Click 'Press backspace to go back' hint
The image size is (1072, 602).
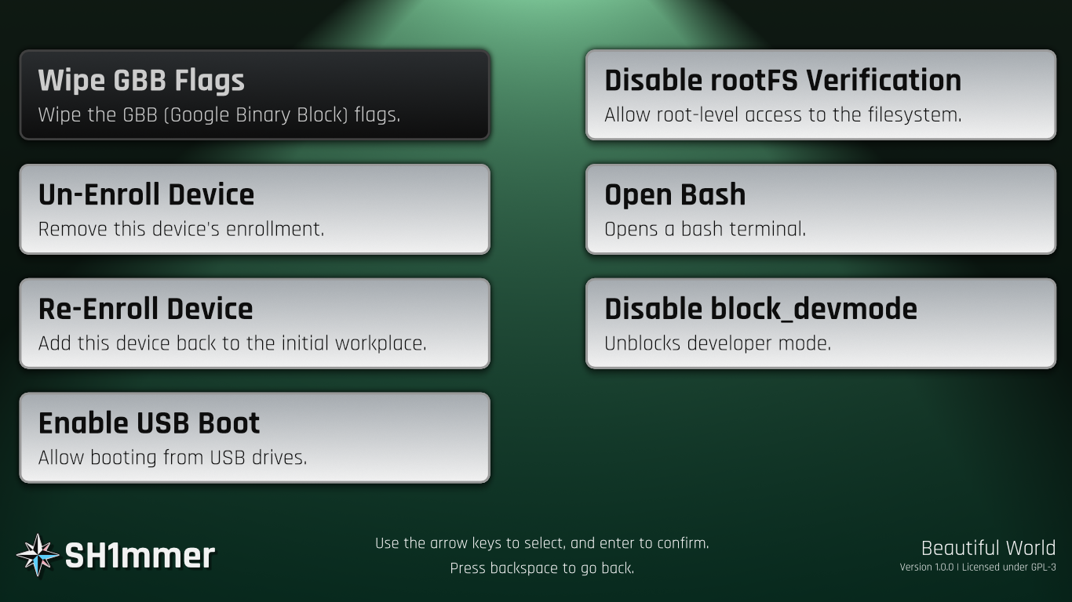point(541,568)
